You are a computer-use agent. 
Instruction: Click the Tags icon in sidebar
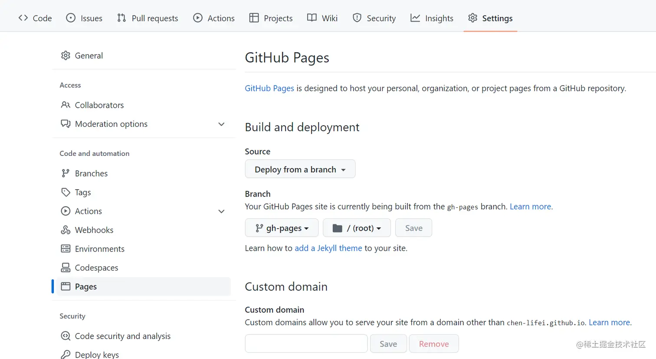pyautogui.click(x=66, y=192)
